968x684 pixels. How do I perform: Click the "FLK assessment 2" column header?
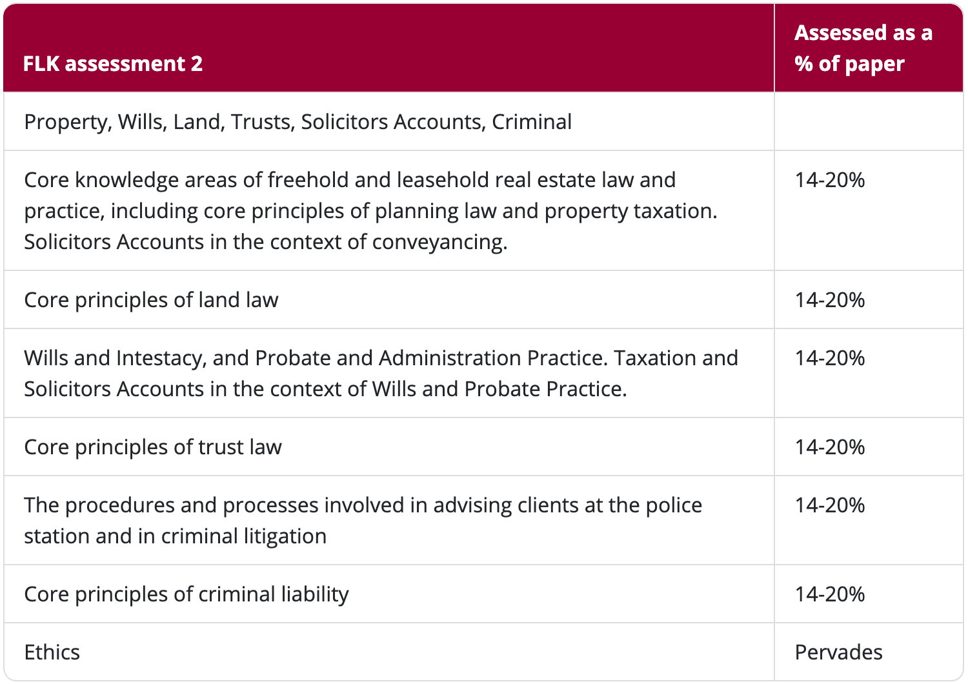tap(113, 64)
